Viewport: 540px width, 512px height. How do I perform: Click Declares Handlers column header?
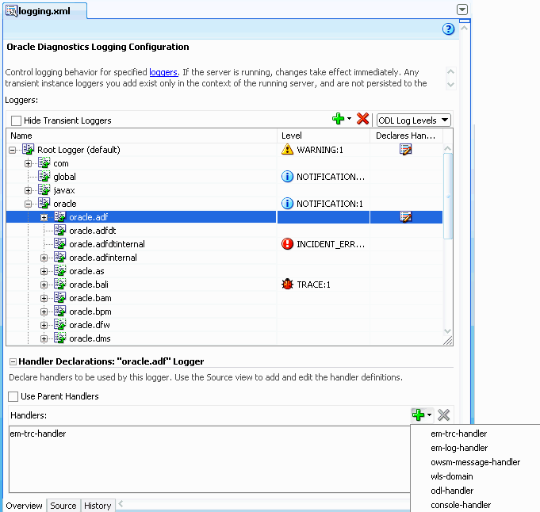pyautogui.click(x=406, y=136)
